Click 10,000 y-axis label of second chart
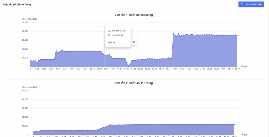Screen dimensions: 269x137 [25, 126]
